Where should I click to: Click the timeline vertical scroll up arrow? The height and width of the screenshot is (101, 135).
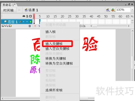pyautogui.click(x=132, y=21)
